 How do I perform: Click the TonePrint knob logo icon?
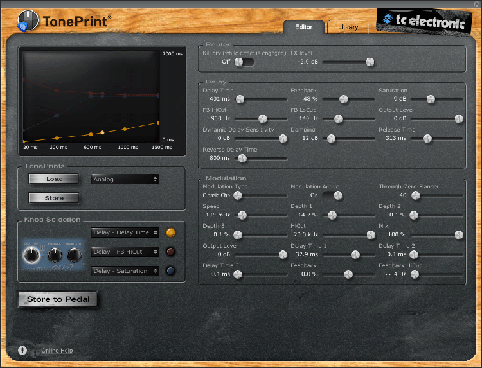28,21
